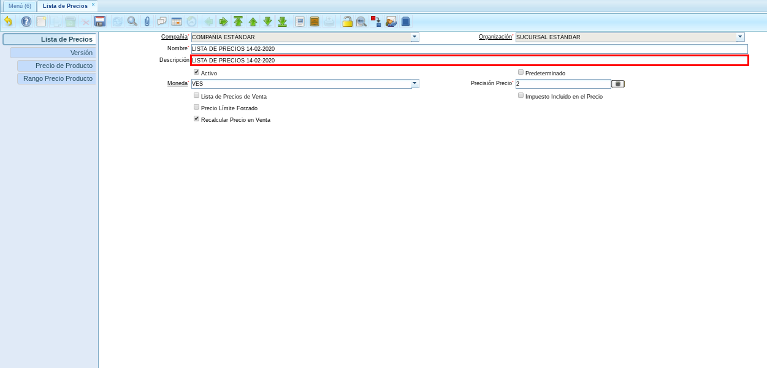Enable Impuesto Incluido en el Precio checkbox
The height and width of the screenshot is (368, 767).
(x=521, y=96)
